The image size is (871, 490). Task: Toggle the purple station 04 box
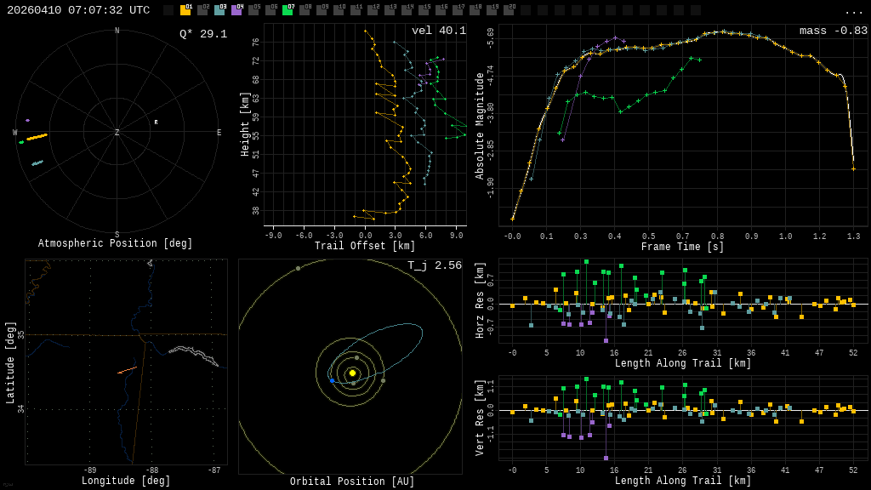pos(236,10)
